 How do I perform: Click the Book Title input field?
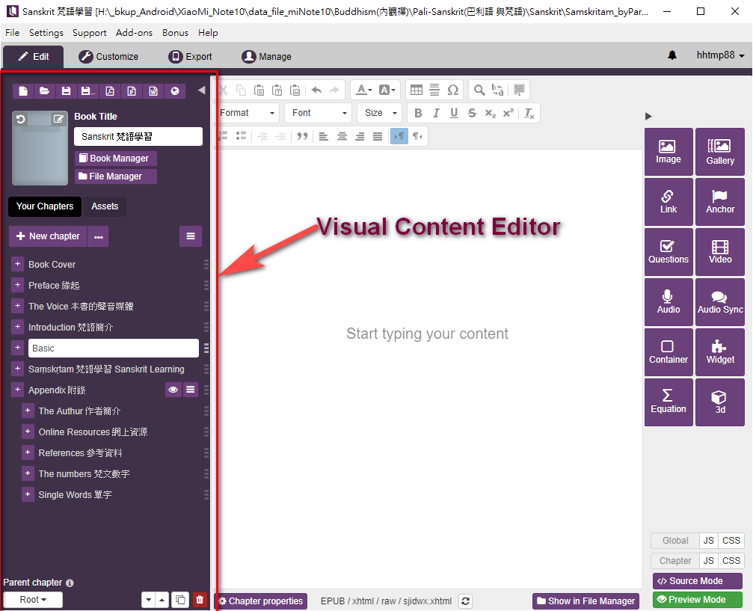138,136
